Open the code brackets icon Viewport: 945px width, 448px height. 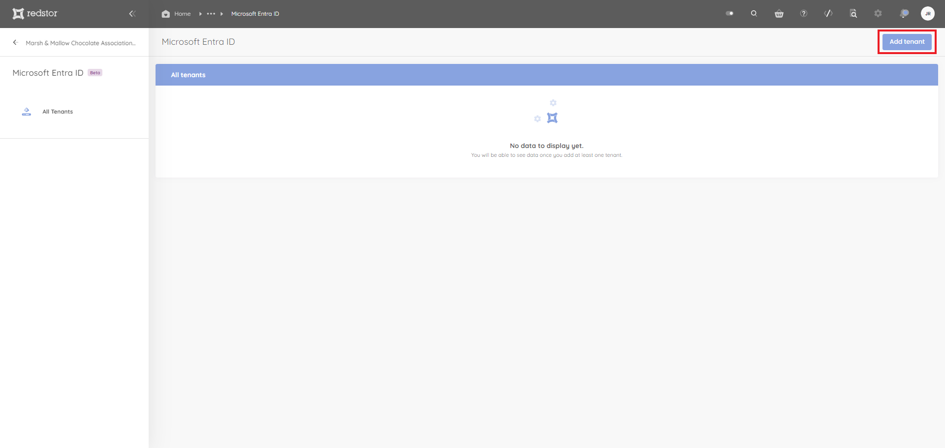[x=828, y=14]
